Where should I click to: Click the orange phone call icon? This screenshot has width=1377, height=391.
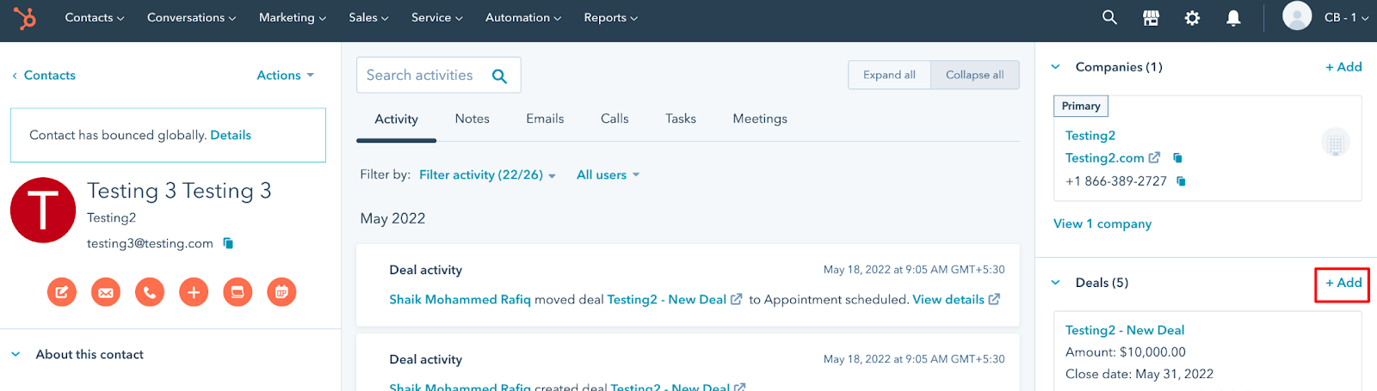[150, 292]
